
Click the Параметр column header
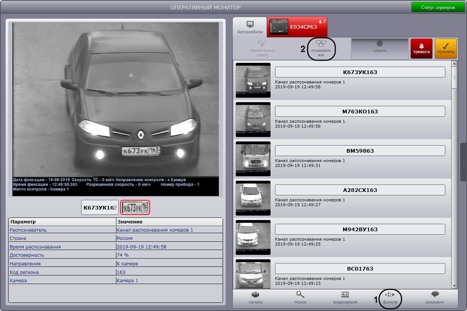[x=62, y=222]
